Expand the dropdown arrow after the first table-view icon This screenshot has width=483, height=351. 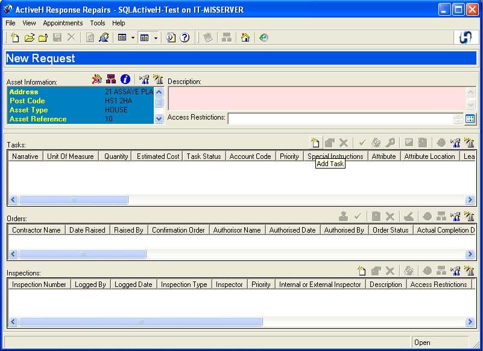pyautogui.click(x=133, y=37)
